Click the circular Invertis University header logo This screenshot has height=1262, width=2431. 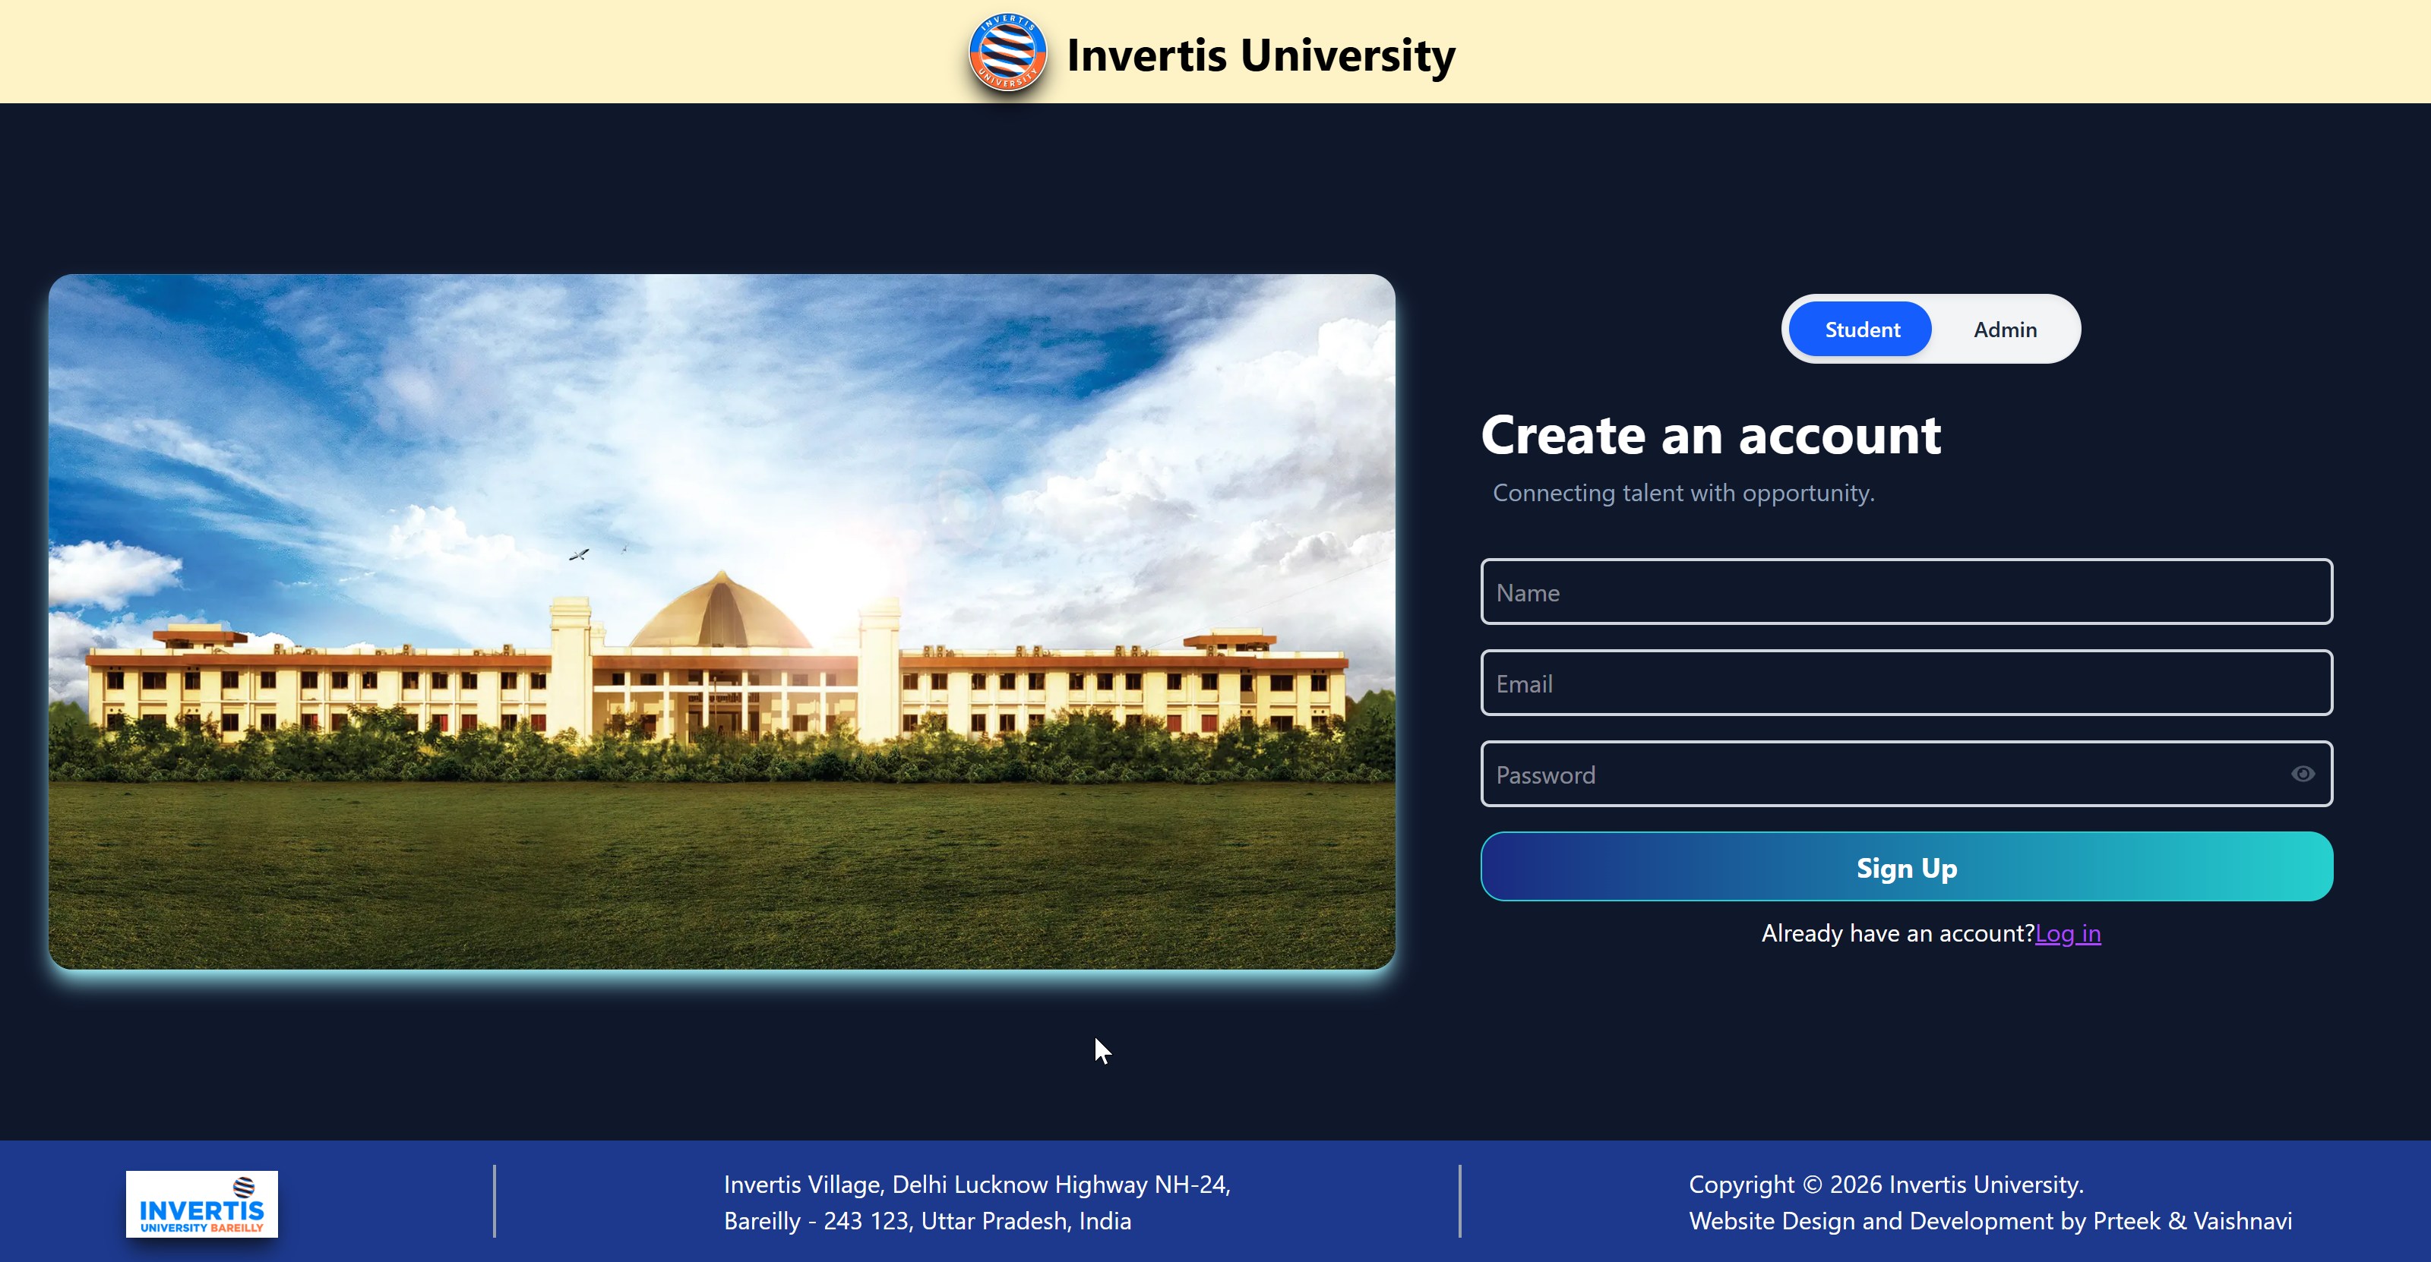point(1007,53)
